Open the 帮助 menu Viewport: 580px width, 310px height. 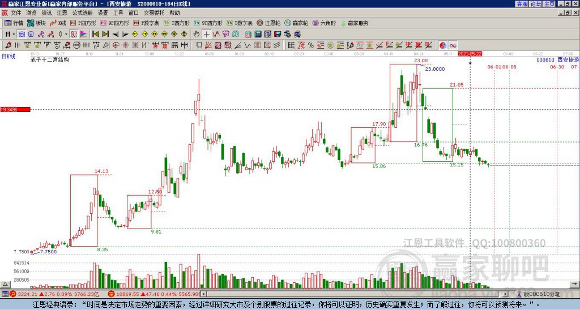coord(174,13)
